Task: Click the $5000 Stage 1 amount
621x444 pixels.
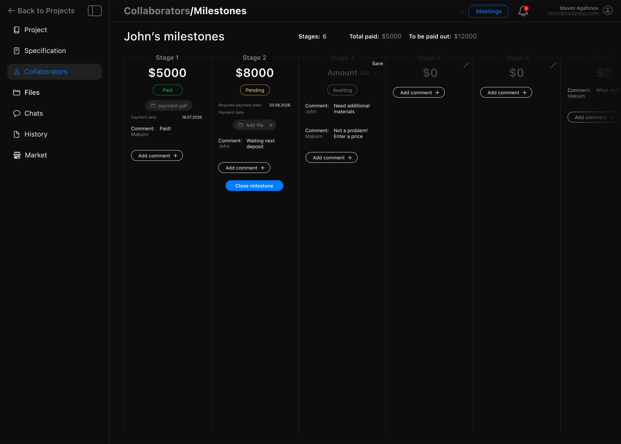Action: (x=167, y=73)
